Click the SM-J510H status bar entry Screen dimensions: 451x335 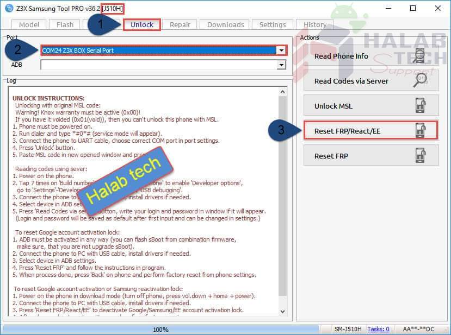pos(348,329)
